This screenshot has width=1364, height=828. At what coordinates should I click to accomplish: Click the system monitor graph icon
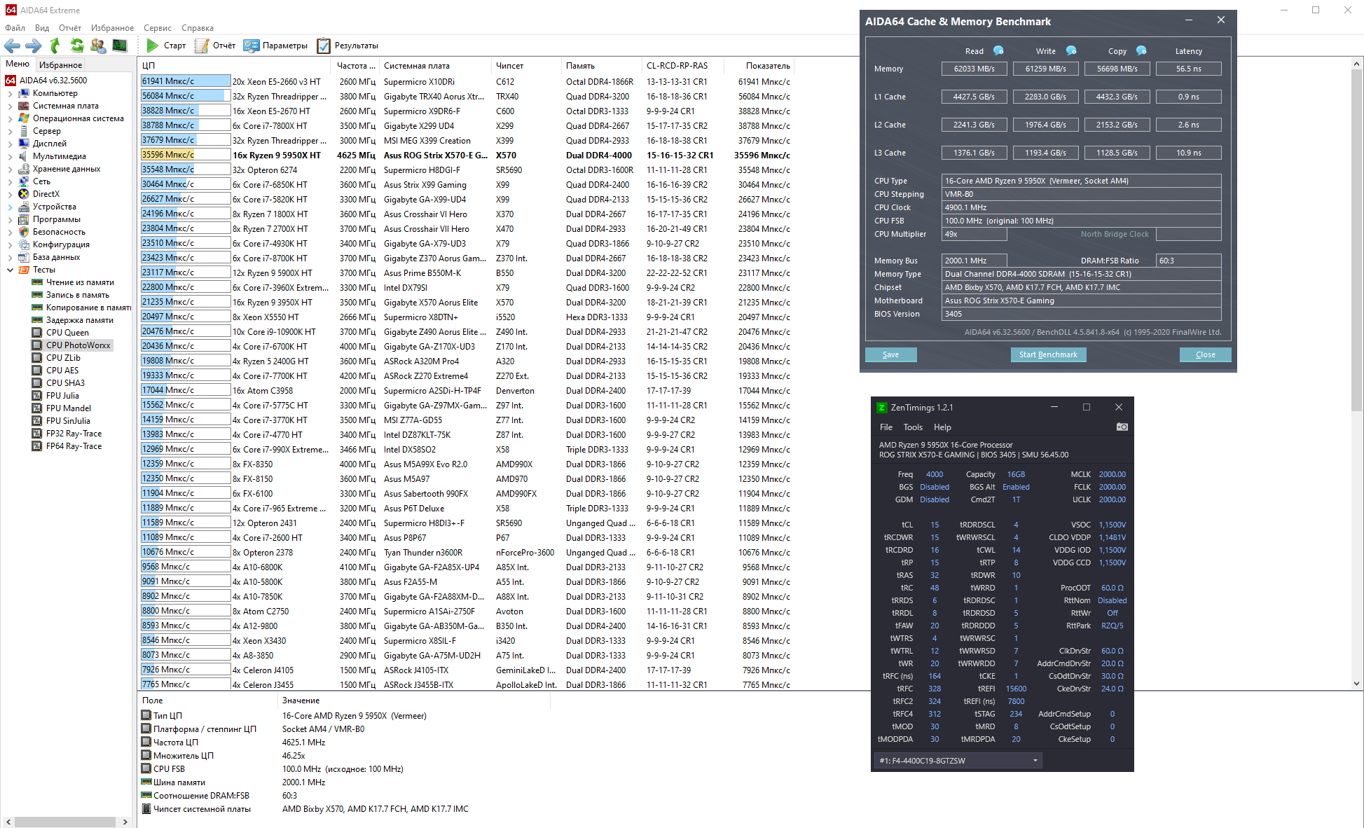(x=120, y=46)
